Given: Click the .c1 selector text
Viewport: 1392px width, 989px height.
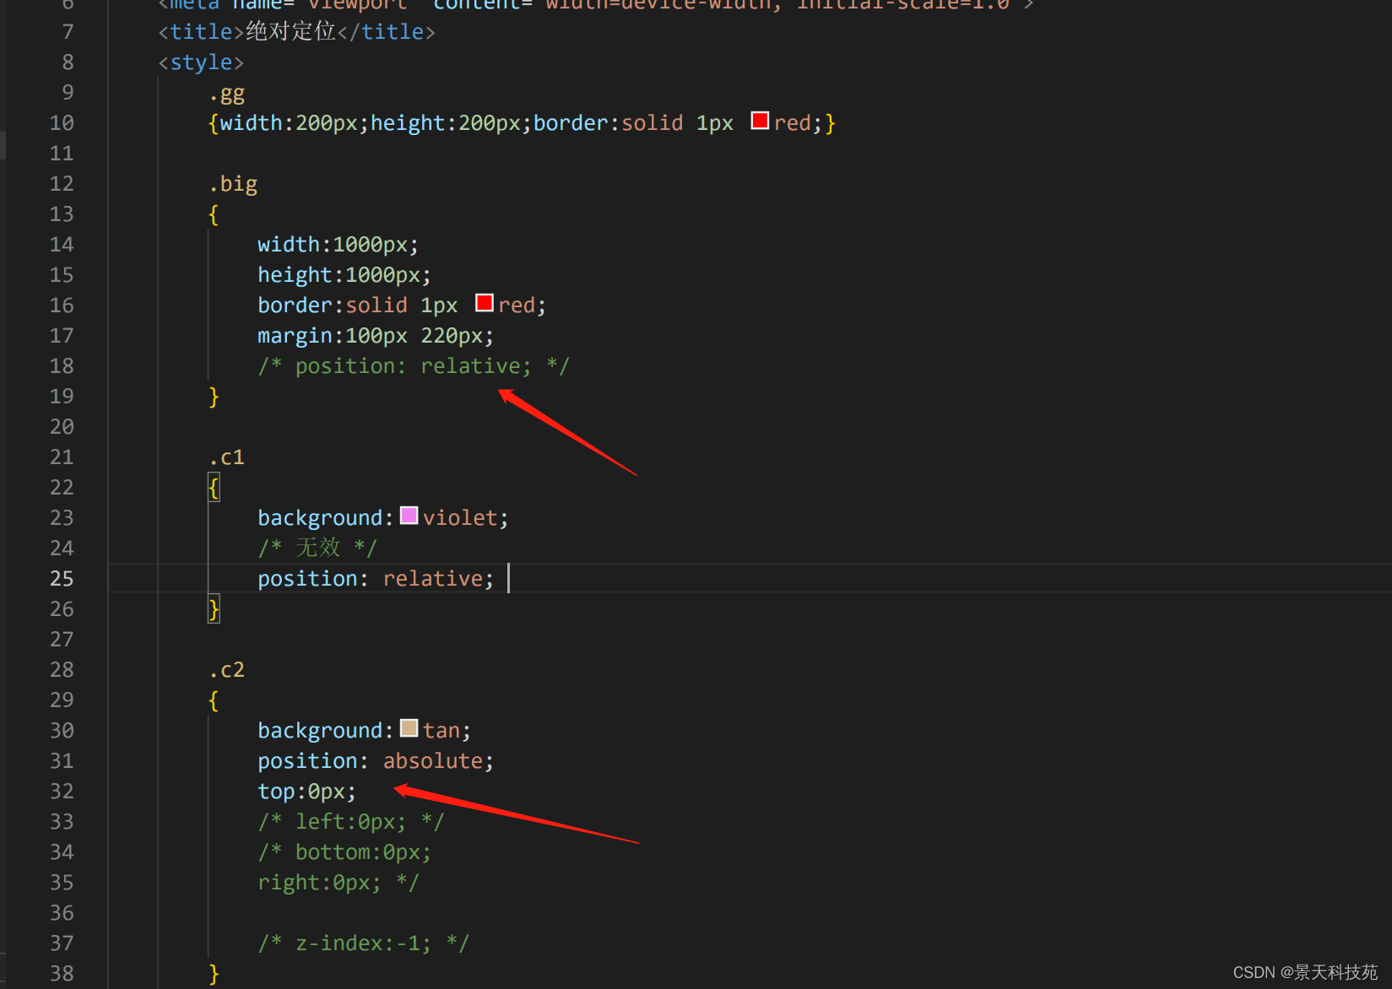Looking at the screenshot, I should coord(227,457).
